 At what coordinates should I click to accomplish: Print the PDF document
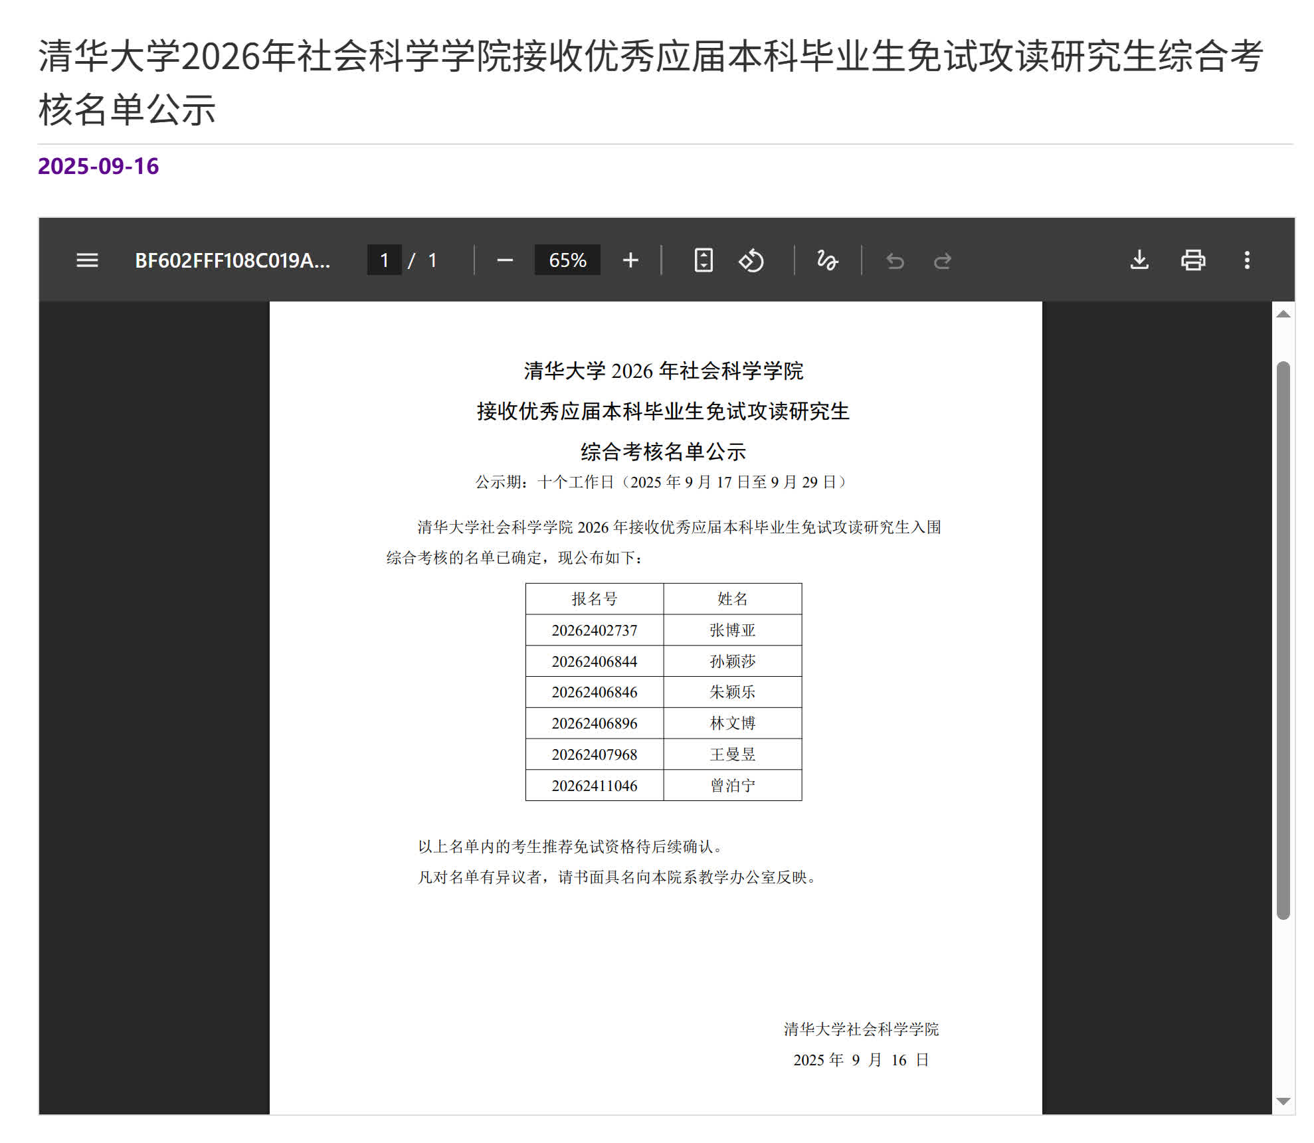click(1193, 260)
